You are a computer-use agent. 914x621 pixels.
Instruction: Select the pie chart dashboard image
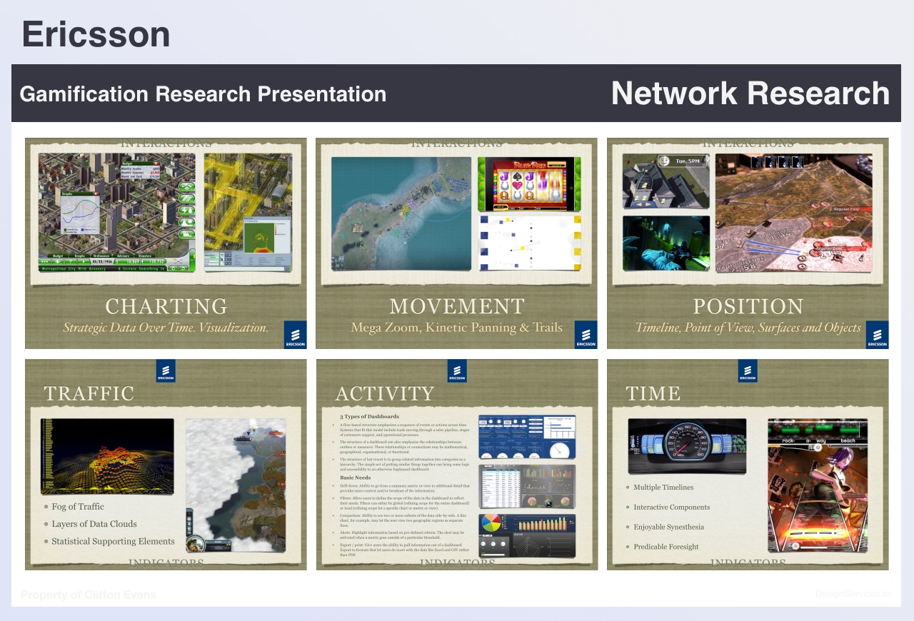526,535
